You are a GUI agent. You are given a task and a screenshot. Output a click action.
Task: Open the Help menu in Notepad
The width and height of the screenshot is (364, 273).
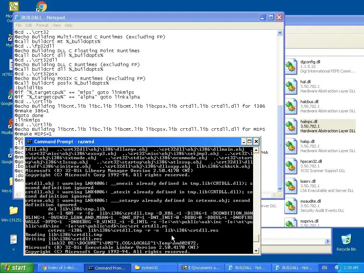68,25
